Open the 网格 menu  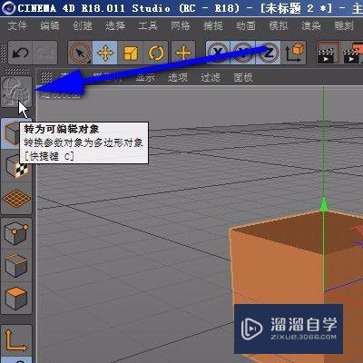[181, 25]
